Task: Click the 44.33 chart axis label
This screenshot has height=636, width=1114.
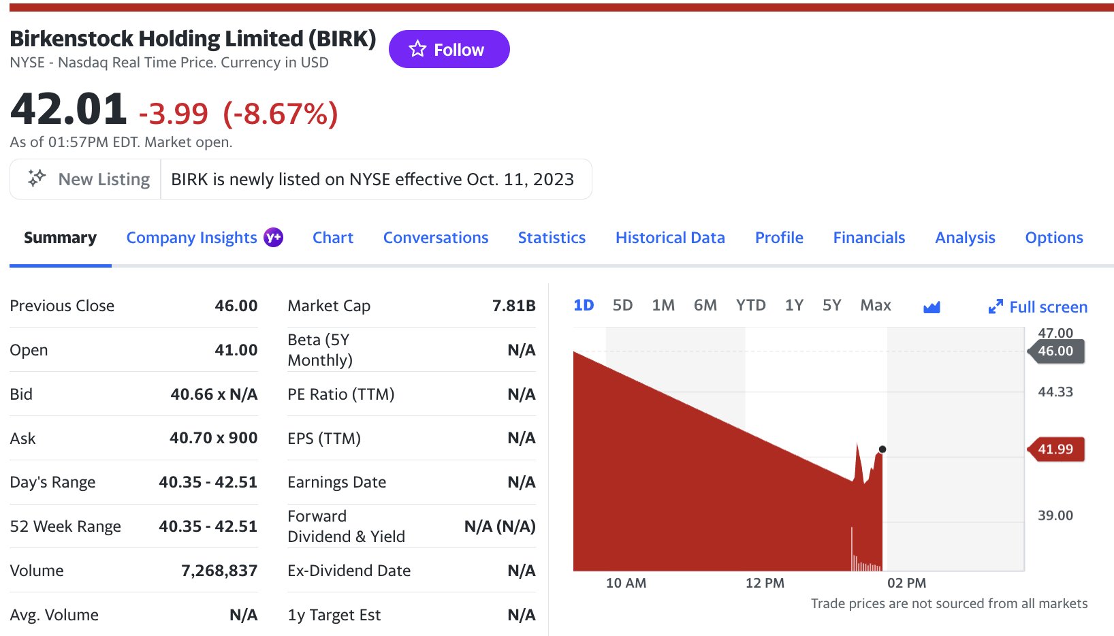Action: coord(1055,392)
